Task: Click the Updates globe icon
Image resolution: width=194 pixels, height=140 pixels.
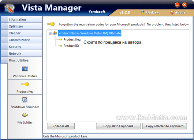Action: 143,12
